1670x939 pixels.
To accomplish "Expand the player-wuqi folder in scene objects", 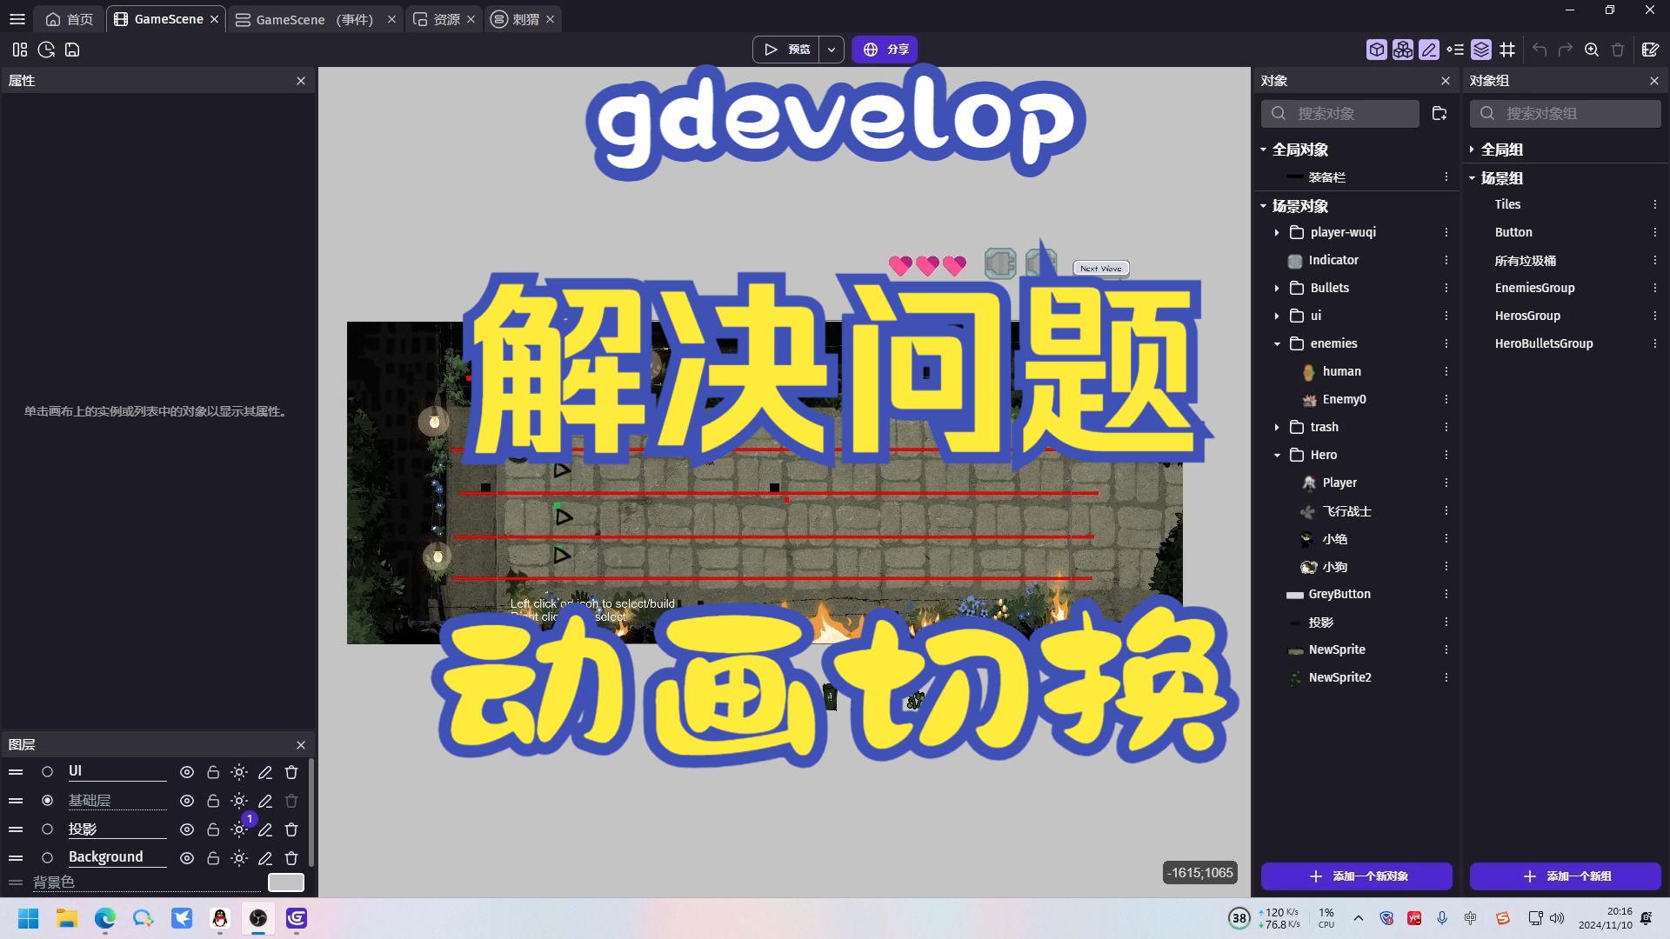I will 1277,231.
